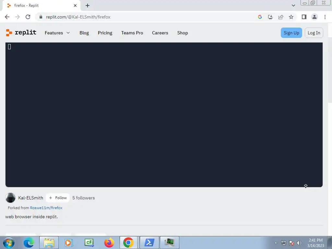Visit the Careers page
This screenshot has height=249, width=332.
(x=160, y=33)
